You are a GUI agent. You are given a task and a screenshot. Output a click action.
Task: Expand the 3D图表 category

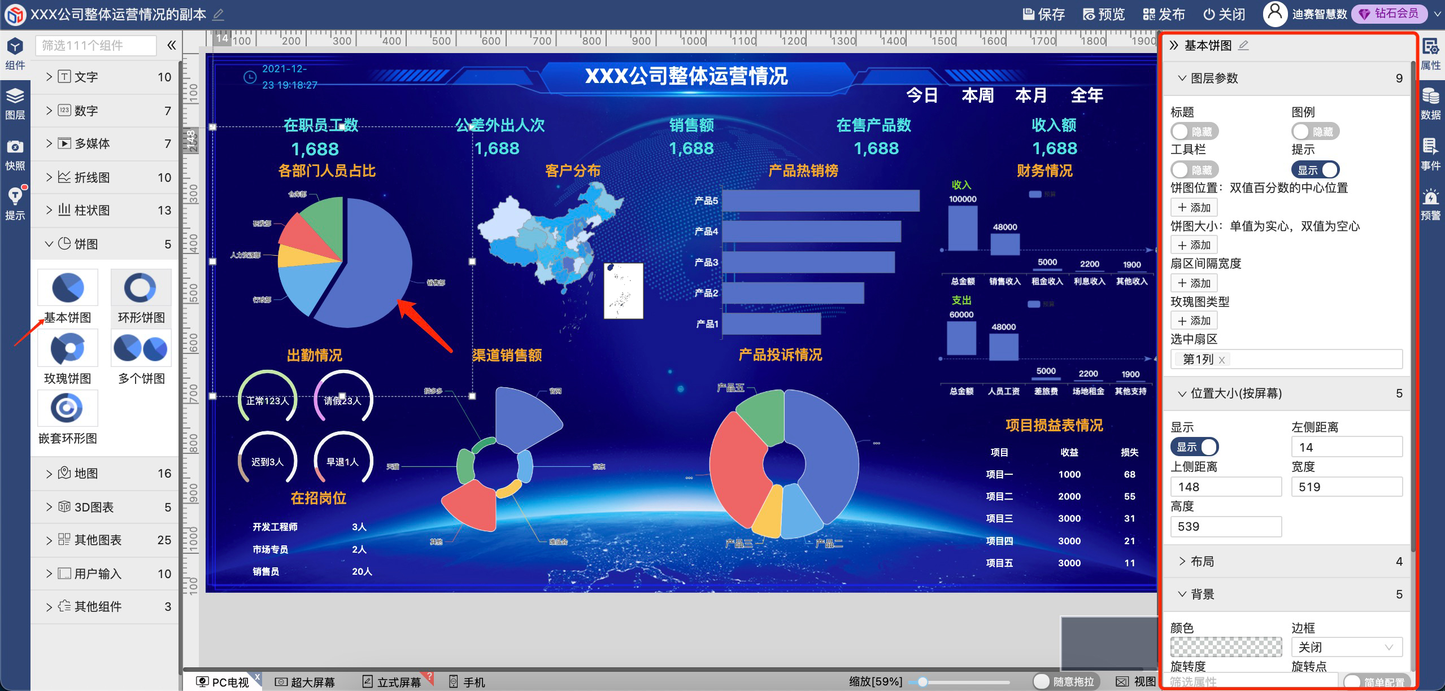pos(105,507)
